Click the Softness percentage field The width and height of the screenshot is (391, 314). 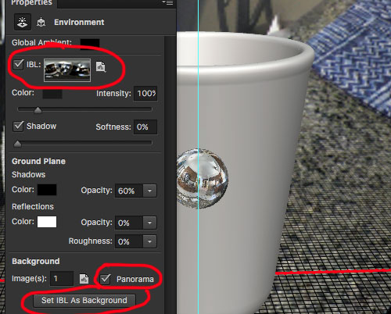pyautogui.click(x=145, y=127)
